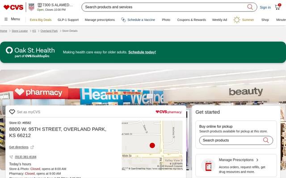Select GLP-1 Support in navigation
Image resolution: width=286 pixels, height=178 pixels.
pos(68,20)
